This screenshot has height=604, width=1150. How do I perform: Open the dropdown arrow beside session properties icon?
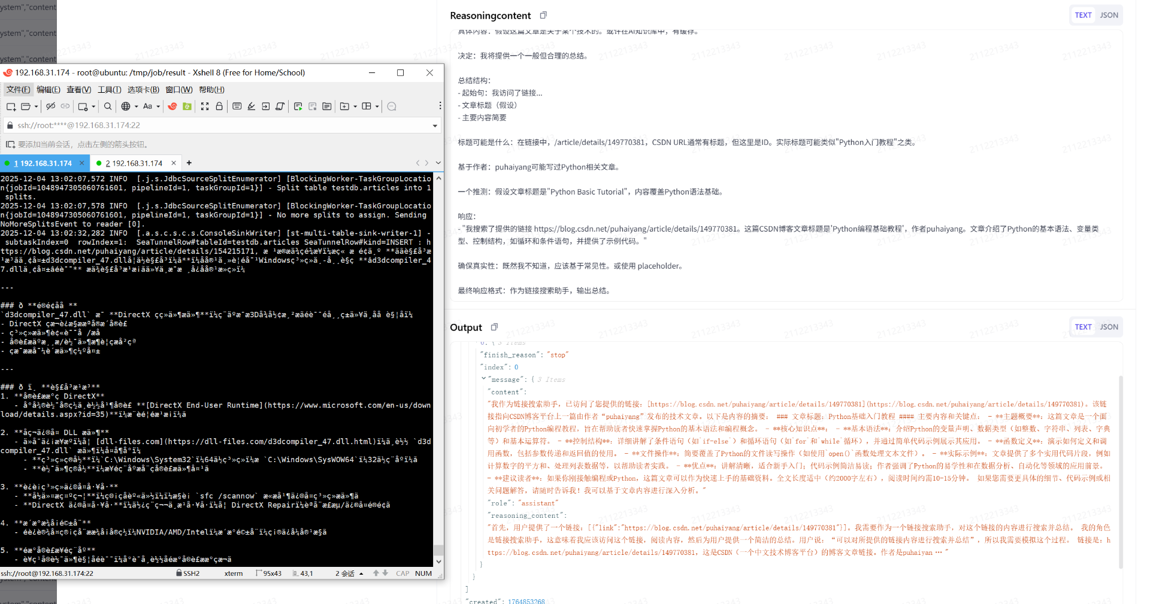pos(93,107)
